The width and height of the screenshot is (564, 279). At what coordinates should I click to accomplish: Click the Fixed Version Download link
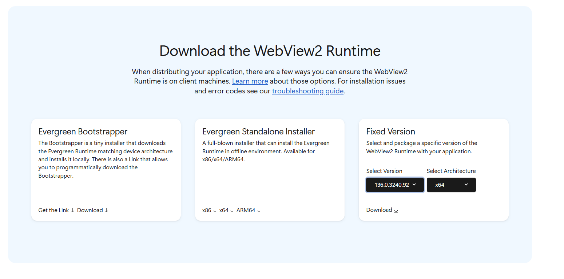(x=382, y=210)
